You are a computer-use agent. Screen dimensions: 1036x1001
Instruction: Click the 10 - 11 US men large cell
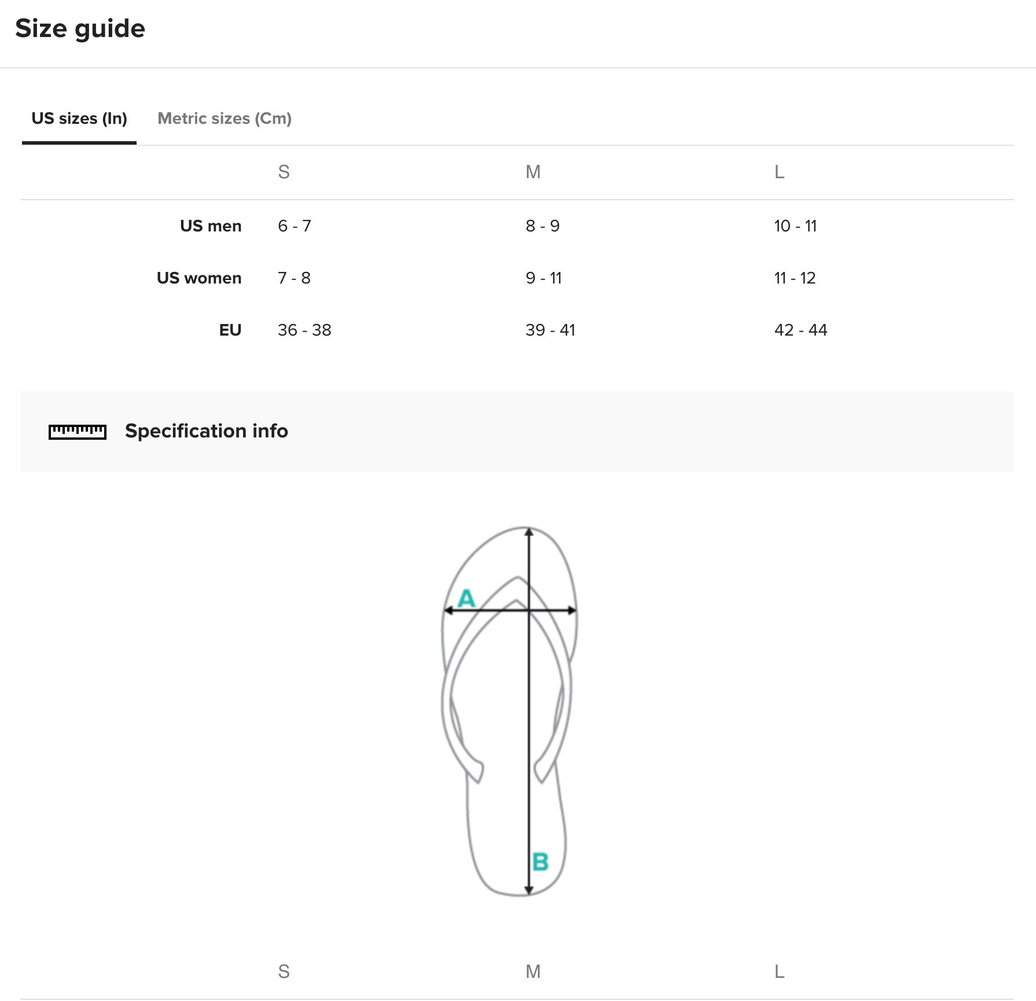point(796,226)
